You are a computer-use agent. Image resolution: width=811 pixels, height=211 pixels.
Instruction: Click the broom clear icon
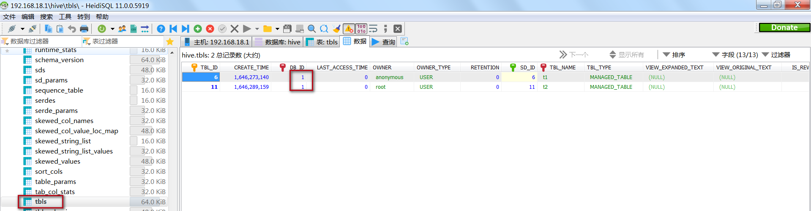click(336, 29)
